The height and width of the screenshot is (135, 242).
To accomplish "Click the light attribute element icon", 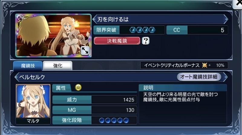I will 78,87.
